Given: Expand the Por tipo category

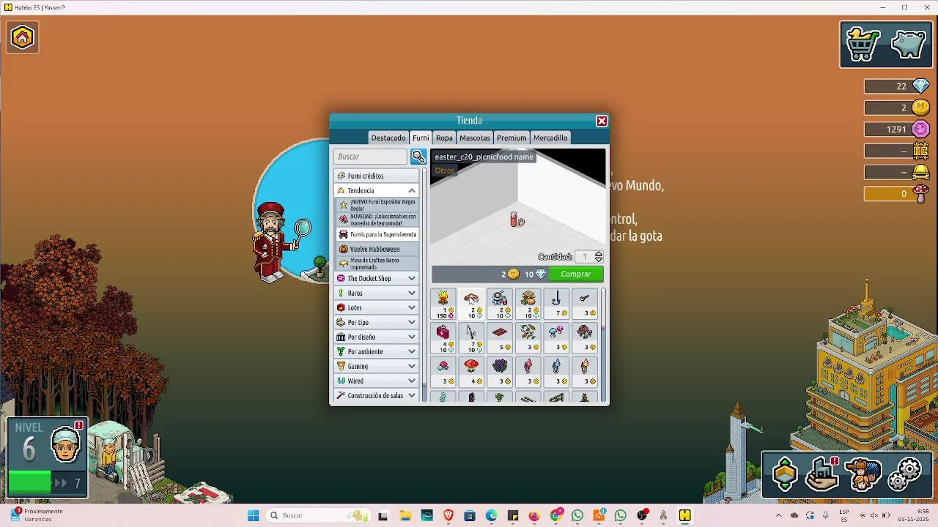Looking at the screenshot, I should pos(377,322).
